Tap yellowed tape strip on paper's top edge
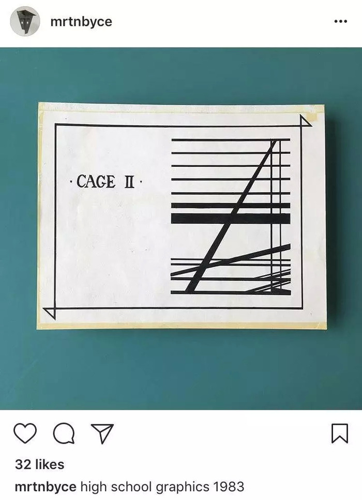Screen dimensions: 362x500 tap(181, 107)
